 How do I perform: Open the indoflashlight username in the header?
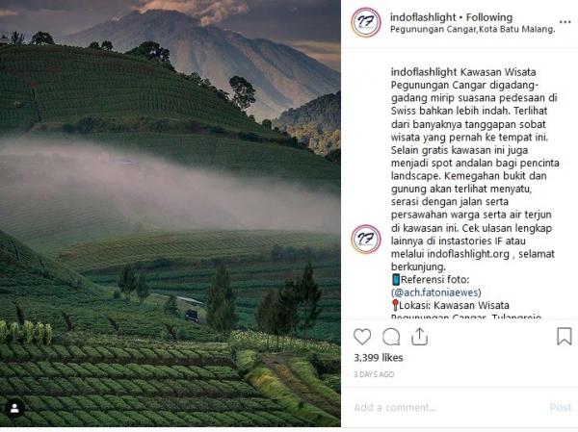[x=423, y=17]
